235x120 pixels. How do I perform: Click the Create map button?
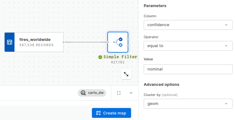pyautogui.click(x=112, y=113)
